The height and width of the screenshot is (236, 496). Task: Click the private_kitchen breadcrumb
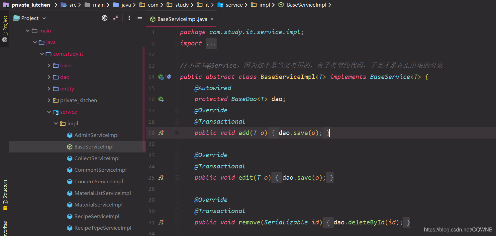click(27, 5)
